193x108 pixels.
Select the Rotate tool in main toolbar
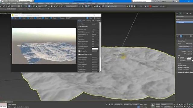32,6
